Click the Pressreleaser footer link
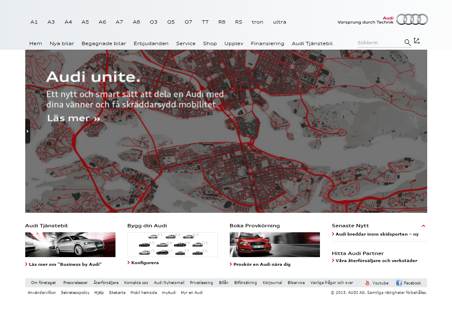452x313 pixels. click(x=75, y=283)
